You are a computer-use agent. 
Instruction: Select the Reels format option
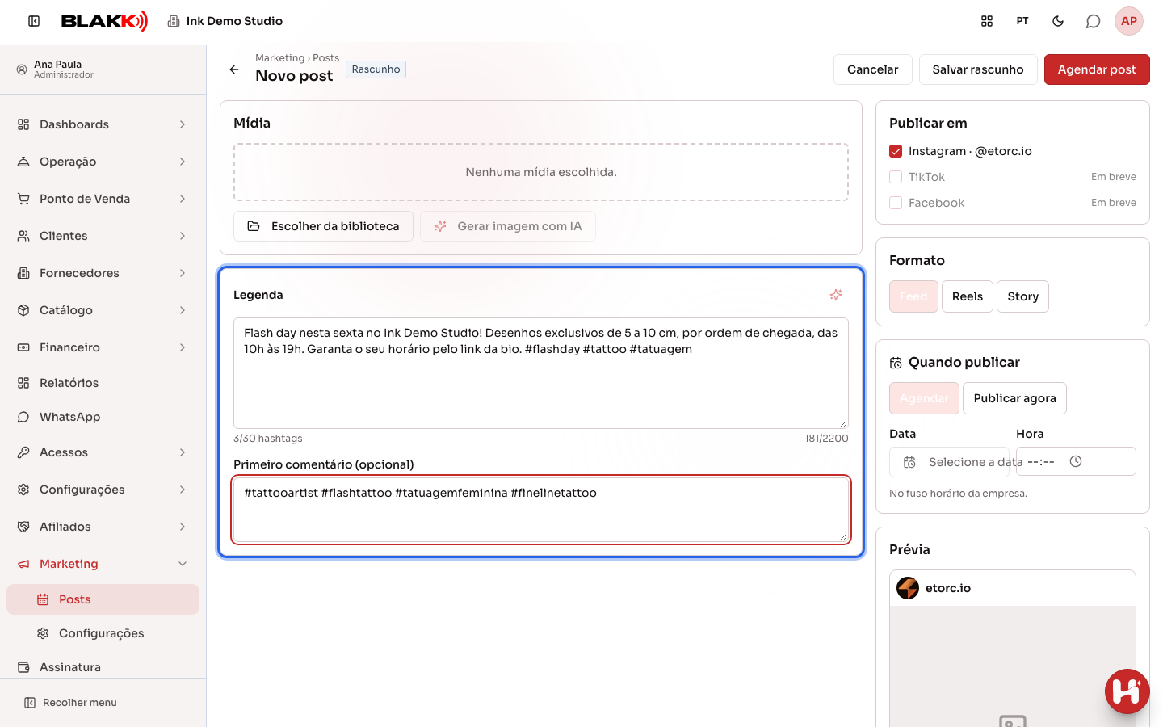(968, 296)
